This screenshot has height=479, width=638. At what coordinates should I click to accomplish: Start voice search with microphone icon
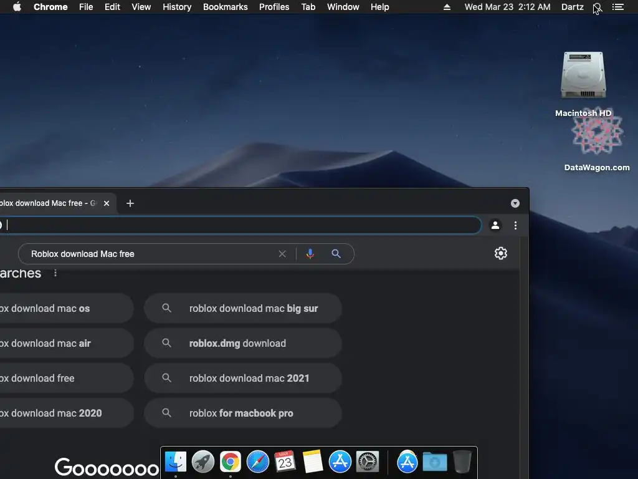point(310,254)
